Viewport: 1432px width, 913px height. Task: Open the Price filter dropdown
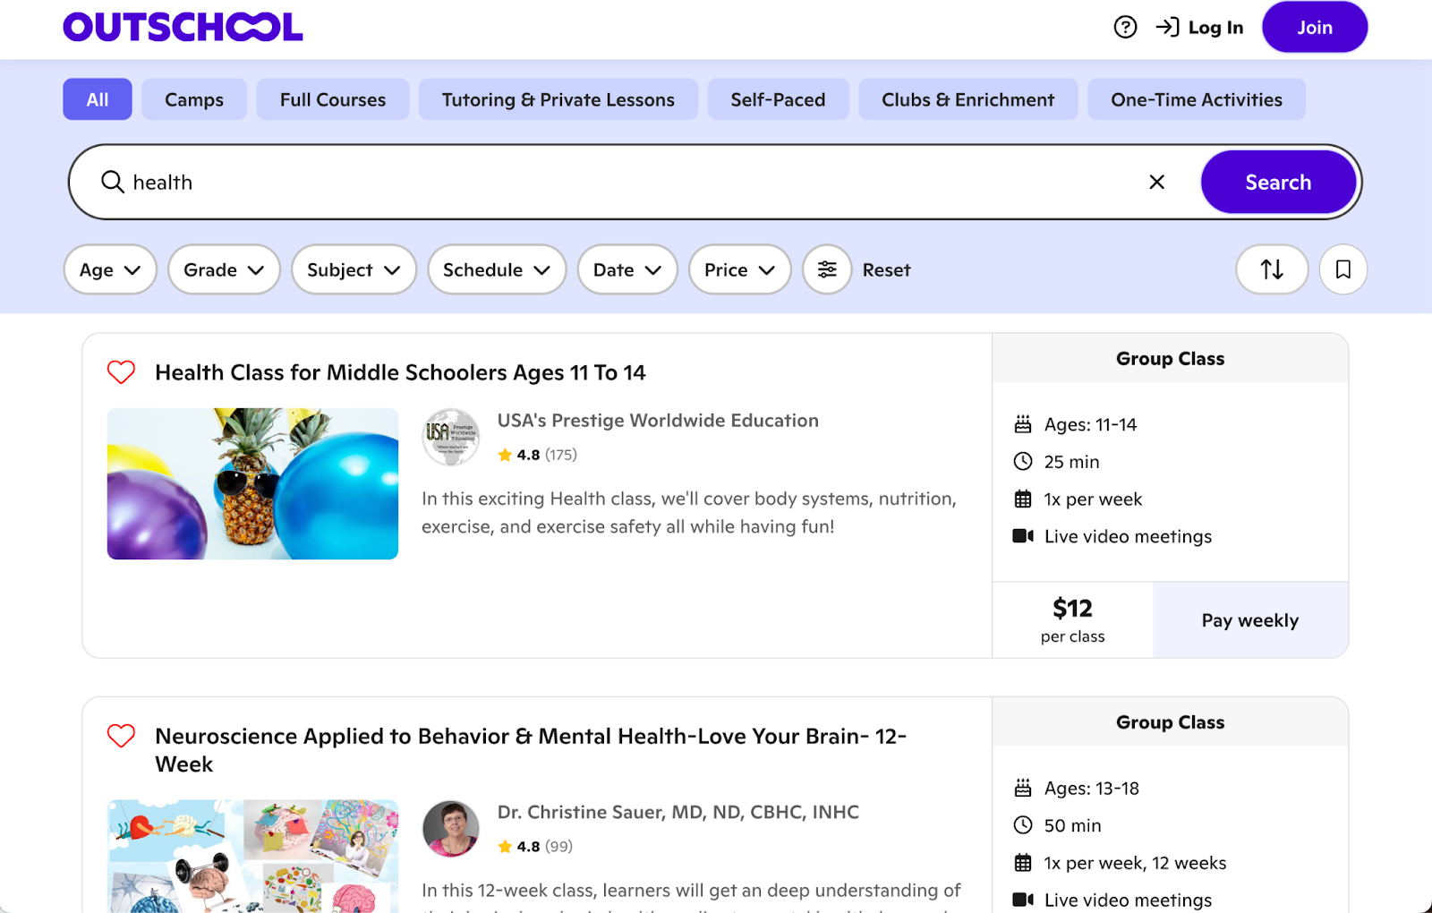coord(739,269)
